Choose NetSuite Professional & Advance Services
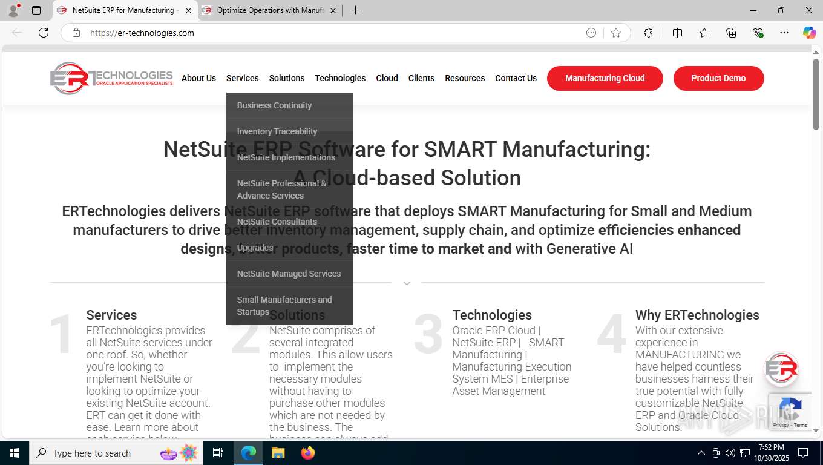Image resolution: width=823 pixels, height=465 pixels. (289, 190)
